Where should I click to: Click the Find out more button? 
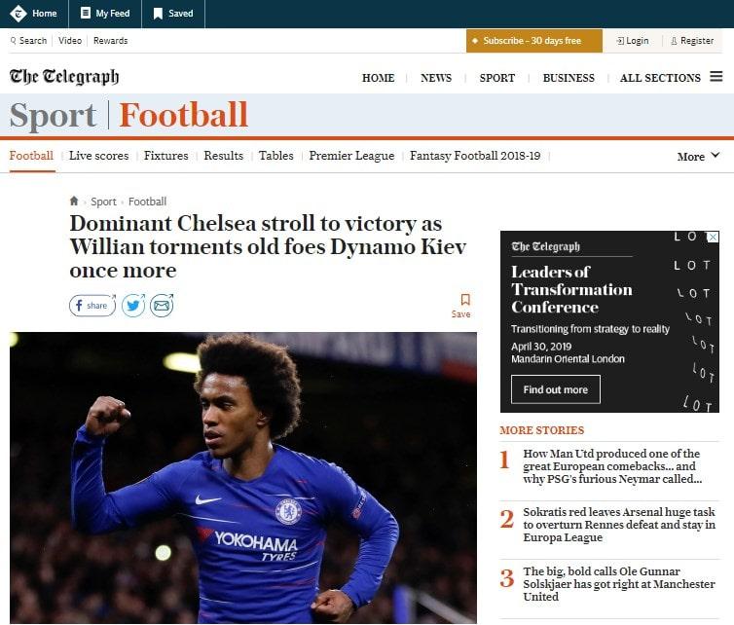[x=556, y=389]
